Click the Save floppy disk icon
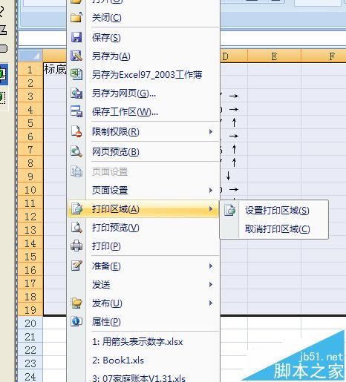Screen dimensions: 346x382 76,37
